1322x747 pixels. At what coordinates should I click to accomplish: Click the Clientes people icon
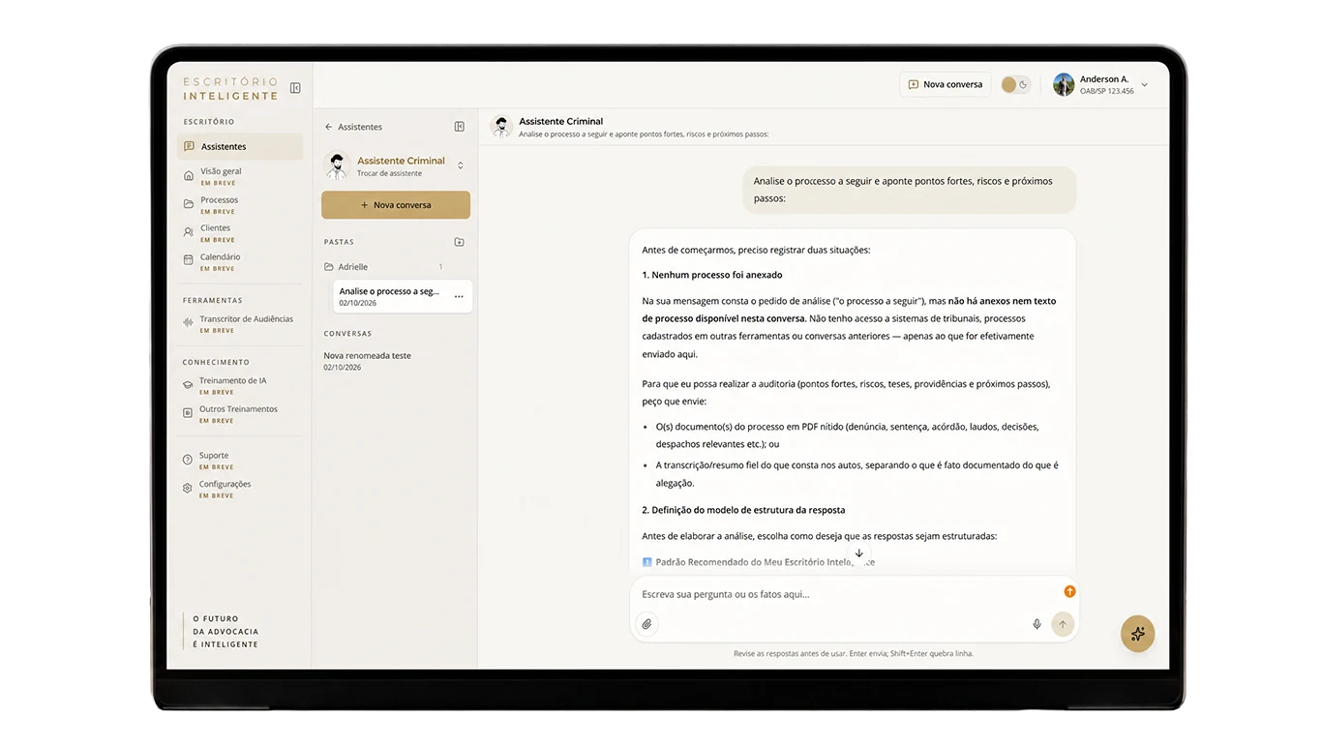pos(189,232)
